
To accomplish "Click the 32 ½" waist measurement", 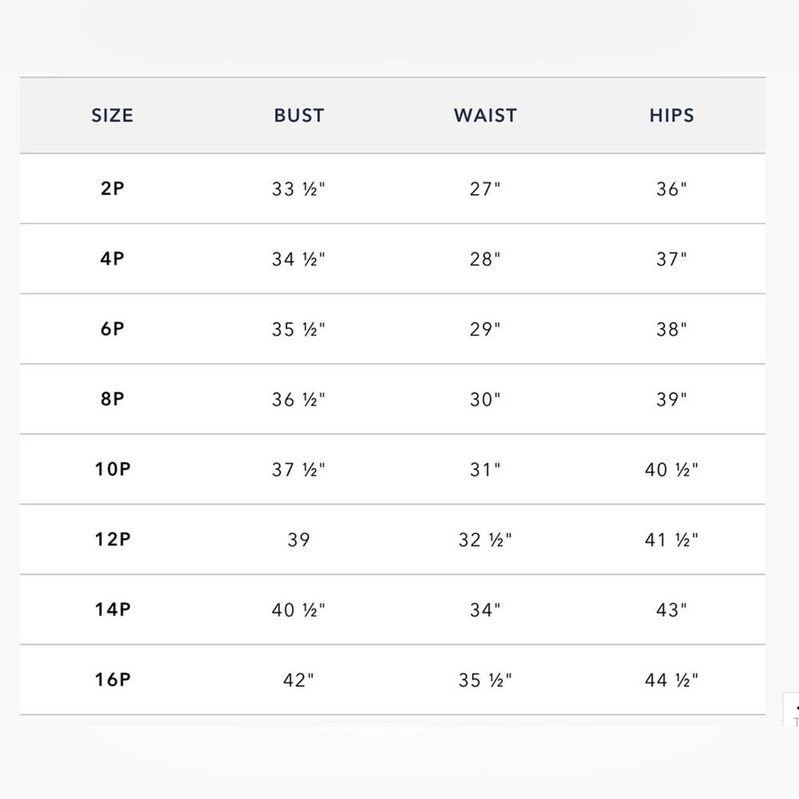I will coord(485,539).
